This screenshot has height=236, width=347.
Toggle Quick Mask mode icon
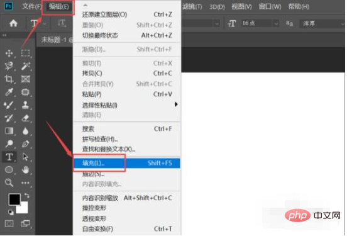(9, 223)
